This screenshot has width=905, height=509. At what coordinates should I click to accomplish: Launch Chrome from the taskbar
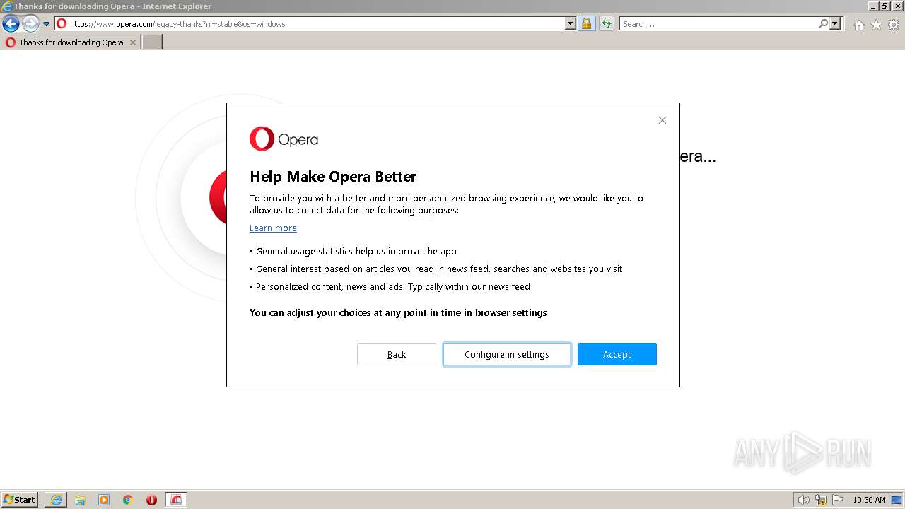tap(128, 500)
